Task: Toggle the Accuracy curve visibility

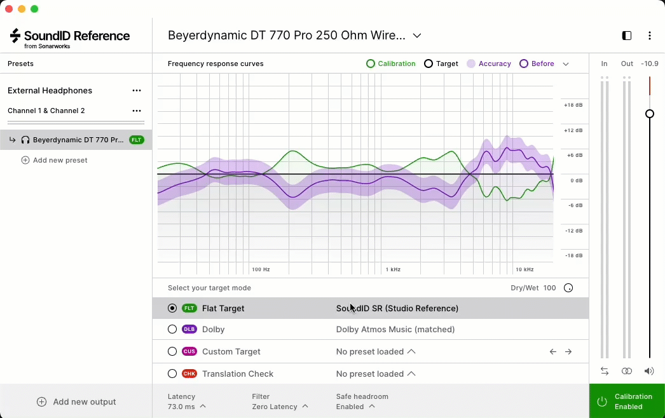Action: (488, 64)
